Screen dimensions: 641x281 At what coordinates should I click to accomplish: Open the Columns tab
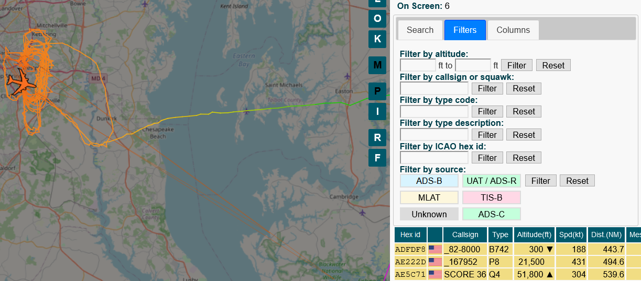click(x=513, y=30)
